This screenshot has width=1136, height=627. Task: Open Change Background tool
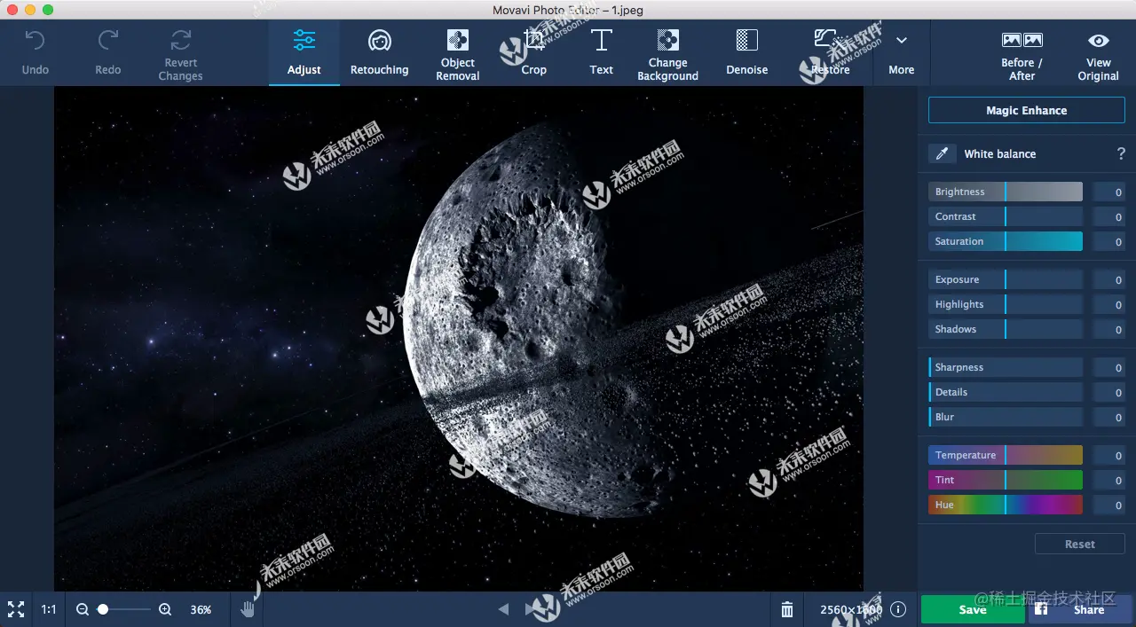pyautogui.click(x=667, y=52)
